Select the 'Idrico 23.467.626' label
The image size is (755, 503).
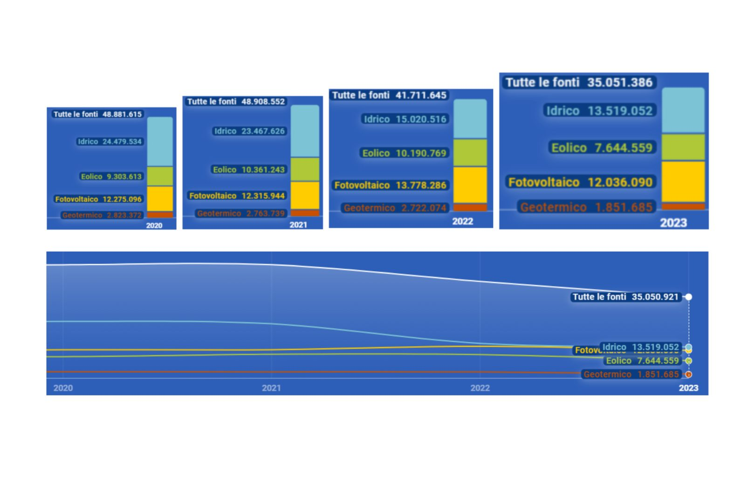249,131
